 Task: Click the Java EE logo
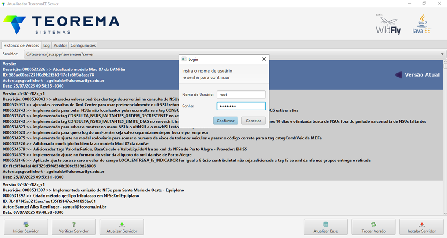pos(421,25)
